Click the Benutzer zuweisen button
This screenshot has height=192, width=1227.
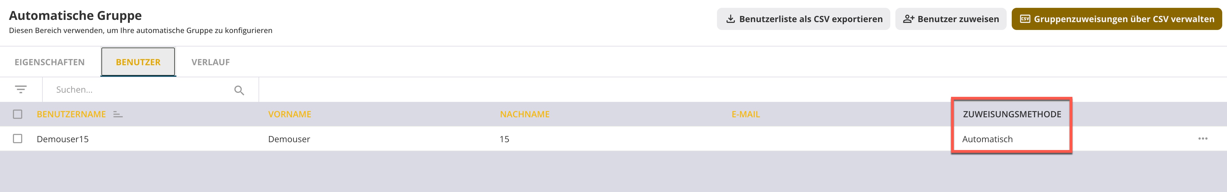point(951,19)
